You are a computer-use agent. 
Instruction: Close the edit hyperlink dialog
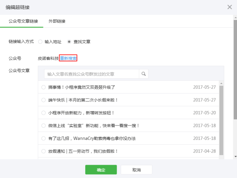tap(229, 7)
